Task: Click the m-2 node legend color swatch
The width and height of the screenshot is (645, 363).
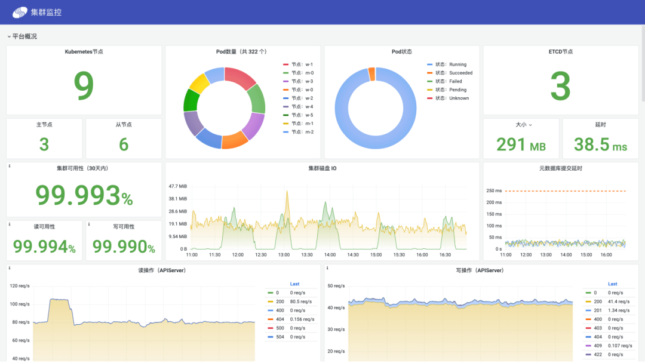Action: point(286,132)
